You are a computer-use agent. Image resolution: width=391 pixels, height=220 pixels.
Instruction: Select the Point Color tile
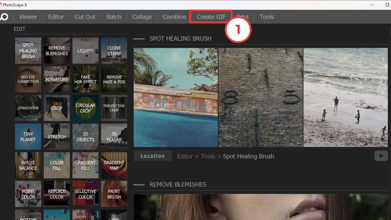pos(28,194)
